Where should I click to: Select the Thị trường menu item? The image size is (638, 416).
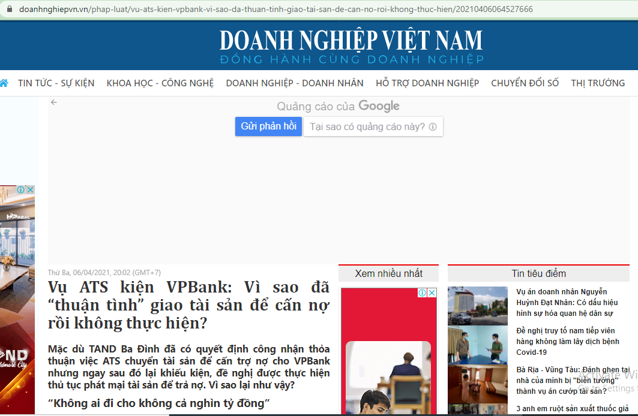click(598, 83)
